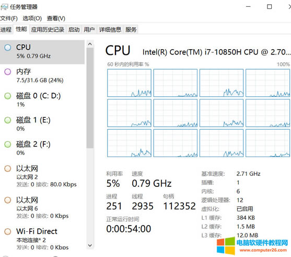Click the purple memory (内存) circle icon
The height and width of the screenshot is (257, 291).
8,72
